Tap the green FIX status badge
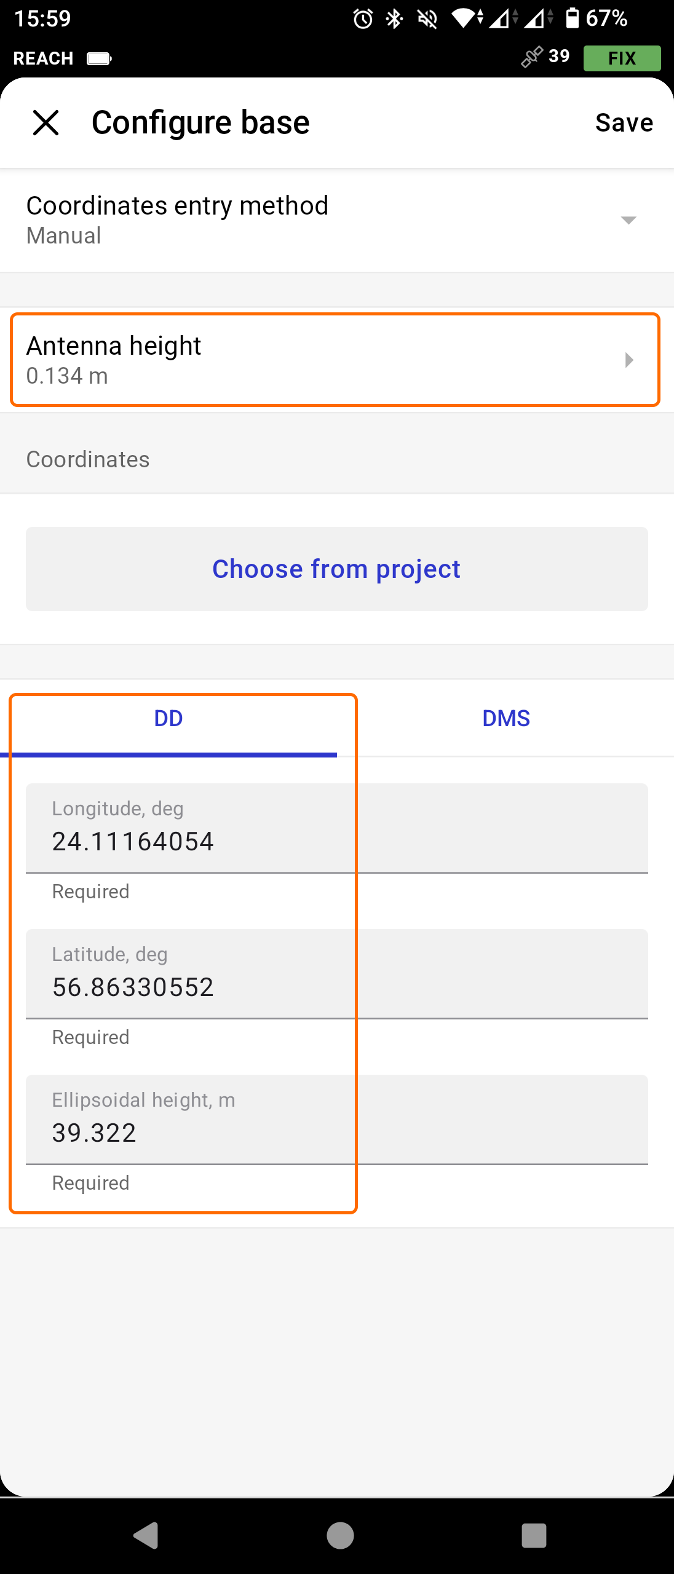The height and width of the screenshot is (1574, 674). tap(622, 58)
